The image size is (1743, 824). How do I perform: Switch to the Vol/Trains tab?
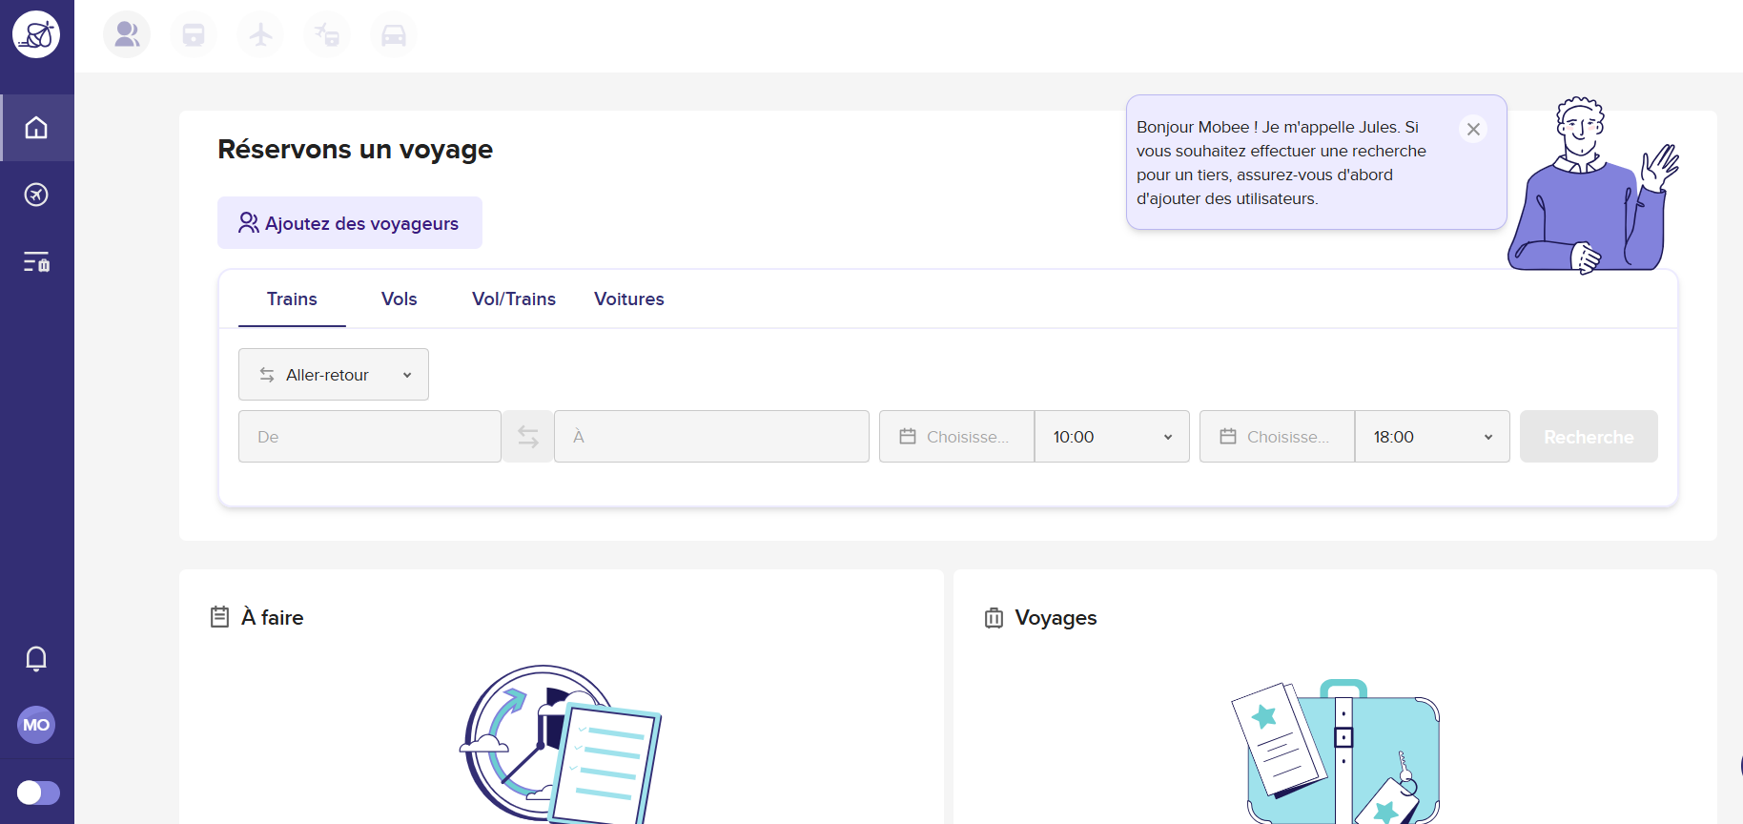click(514, 299)
